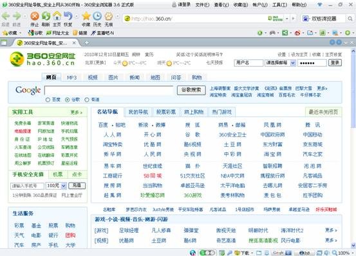Select the 谷歌 search engine radio button
The image size is (356, 256).
coord(67,100)
